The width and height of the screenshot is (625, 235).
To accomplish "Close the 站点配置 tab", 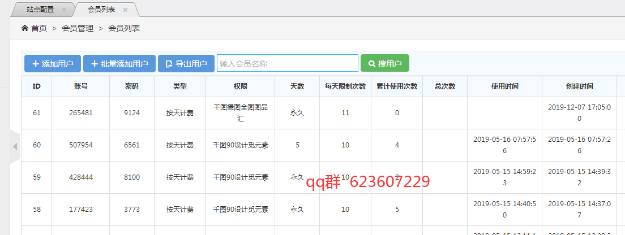I will coord(64,10).
